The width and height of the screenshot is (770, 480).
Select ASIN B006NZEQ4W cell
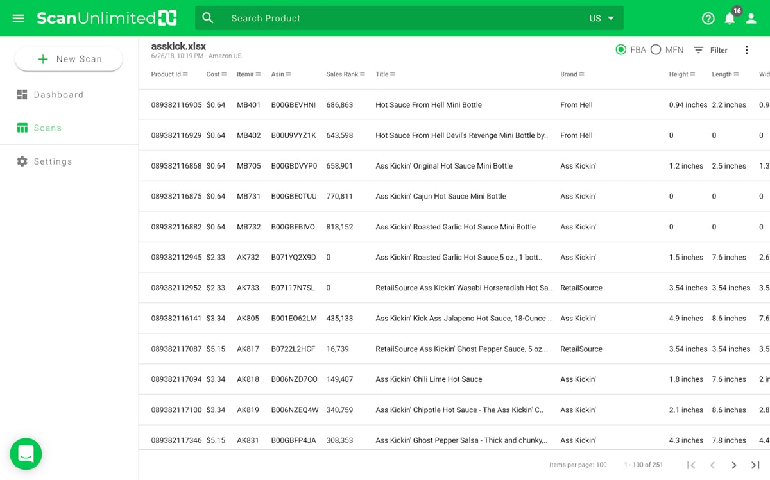click(x=295, y=410)
